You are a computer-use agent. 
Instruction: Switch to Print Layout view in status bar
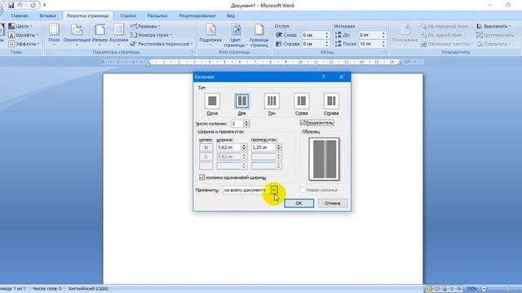(430, 289)
